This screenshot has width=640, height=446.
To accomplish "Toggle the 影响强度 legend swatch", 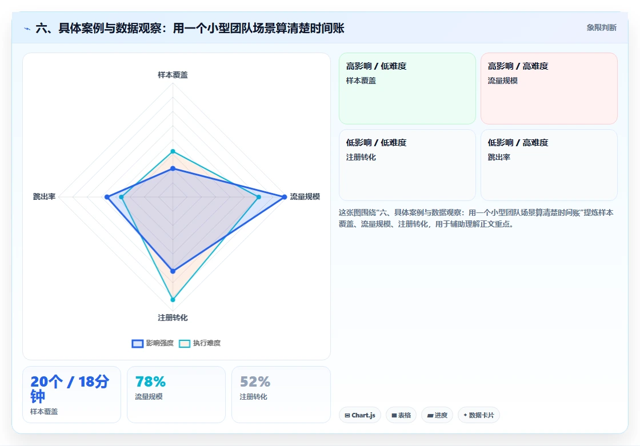I will [x=138, y=344].
